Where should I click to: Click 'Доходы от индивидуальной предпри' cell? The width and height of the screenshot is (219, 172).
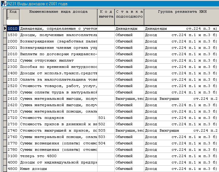point(58,162)
